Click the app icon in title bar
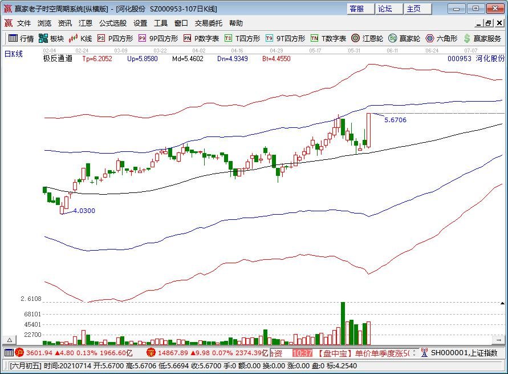This screenshot has height=374, width=508. (7, 9)
